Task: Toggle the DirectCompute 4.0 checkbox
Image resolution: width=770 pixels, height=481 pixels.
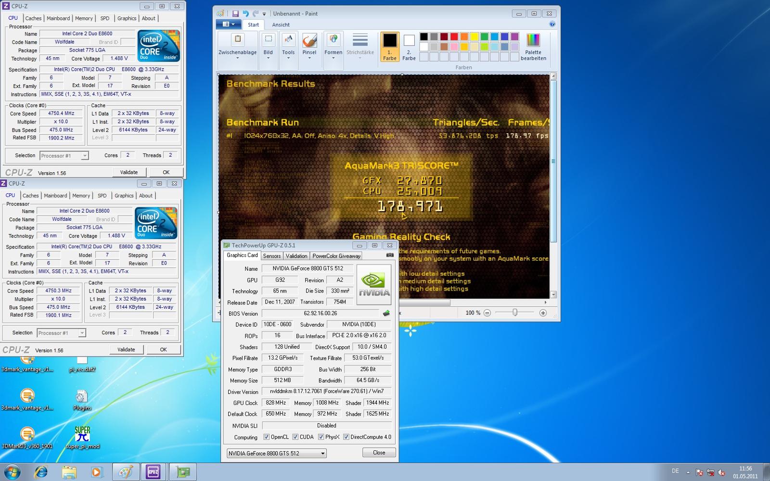Action: [346, 437]
